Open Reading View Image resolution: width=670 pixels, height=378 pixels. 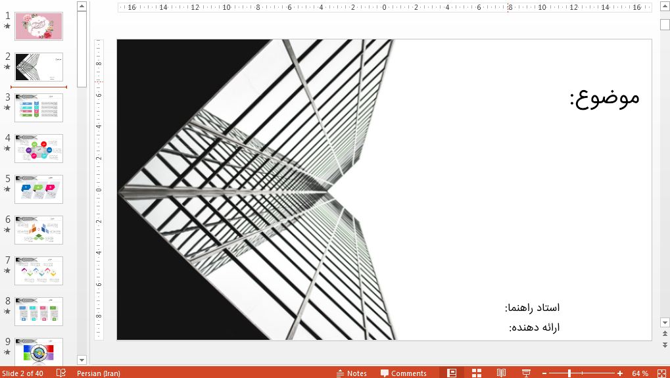pos(501,373)
